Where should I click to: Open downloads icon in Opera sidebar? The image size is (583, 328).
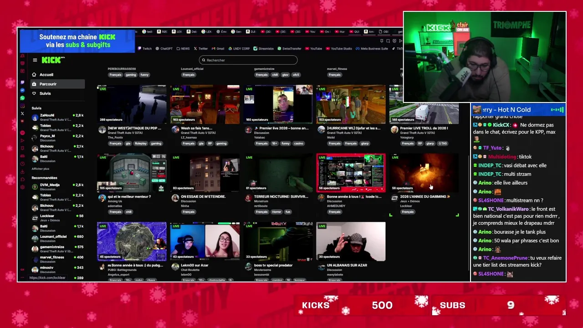coord(22,172)
